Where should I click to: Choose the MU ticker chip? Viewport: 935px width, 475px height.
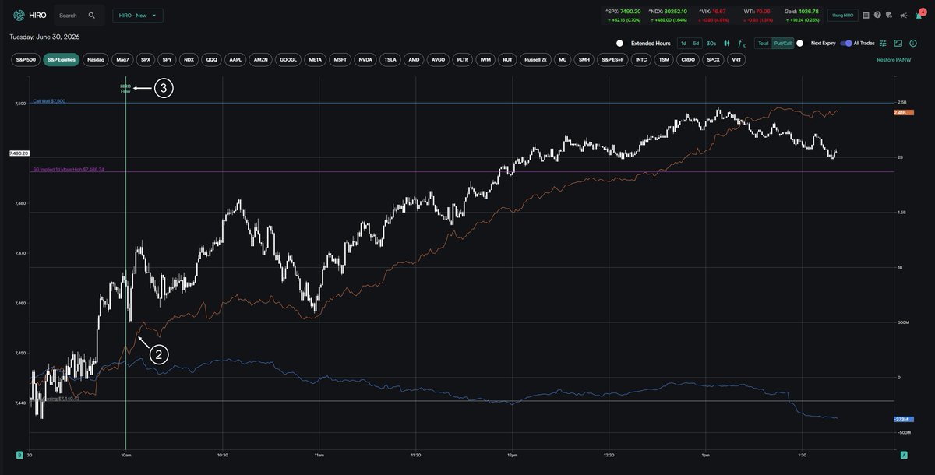coord(563,59)
